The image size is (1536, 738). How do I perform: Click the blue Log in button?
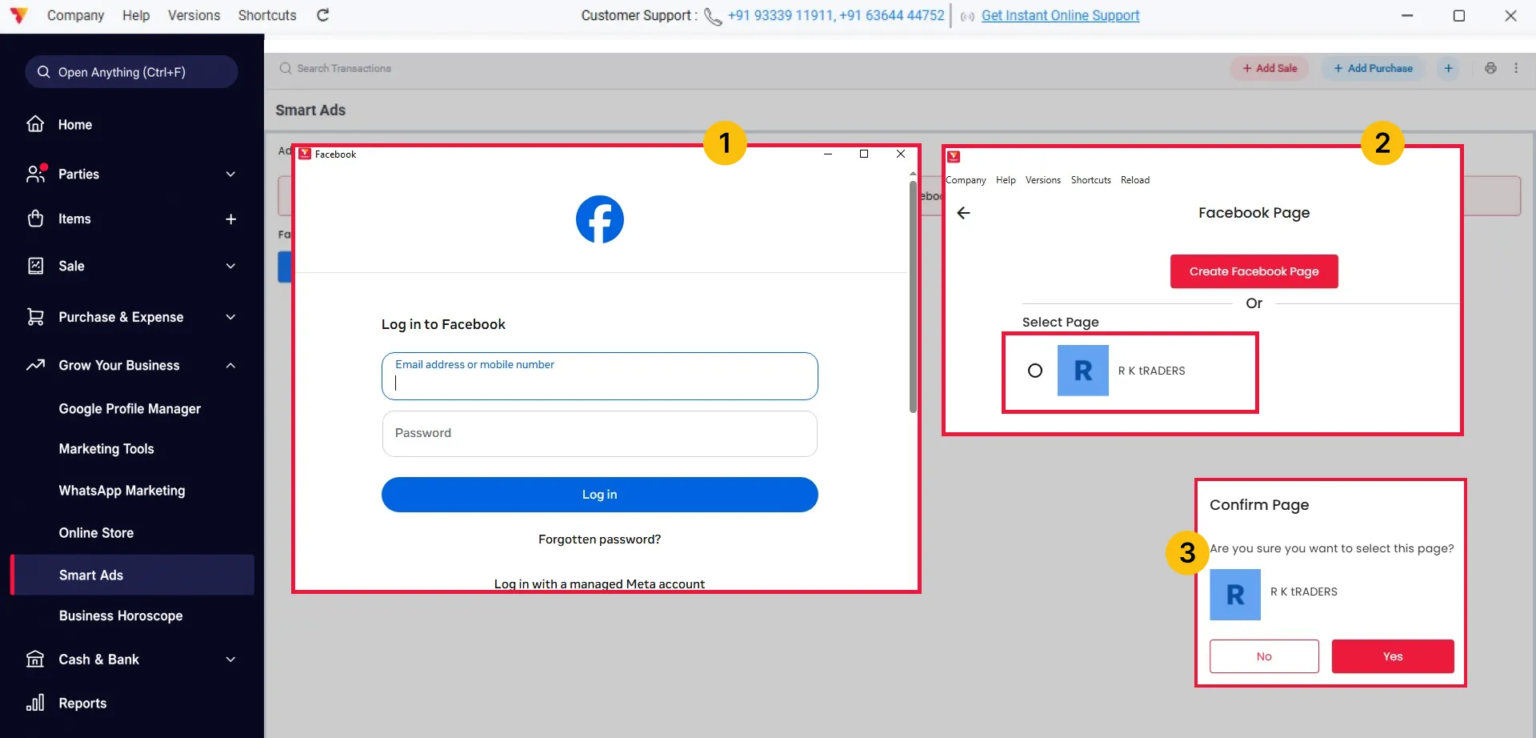pyautogui.click(x=599, y=495)
